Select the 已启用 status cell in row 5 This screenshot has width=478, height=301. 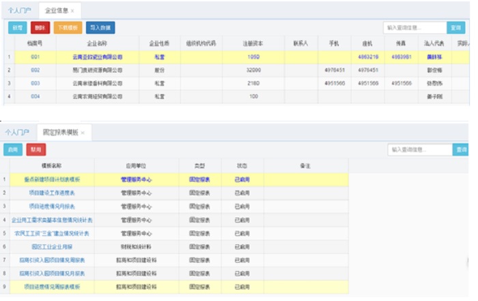242,233
